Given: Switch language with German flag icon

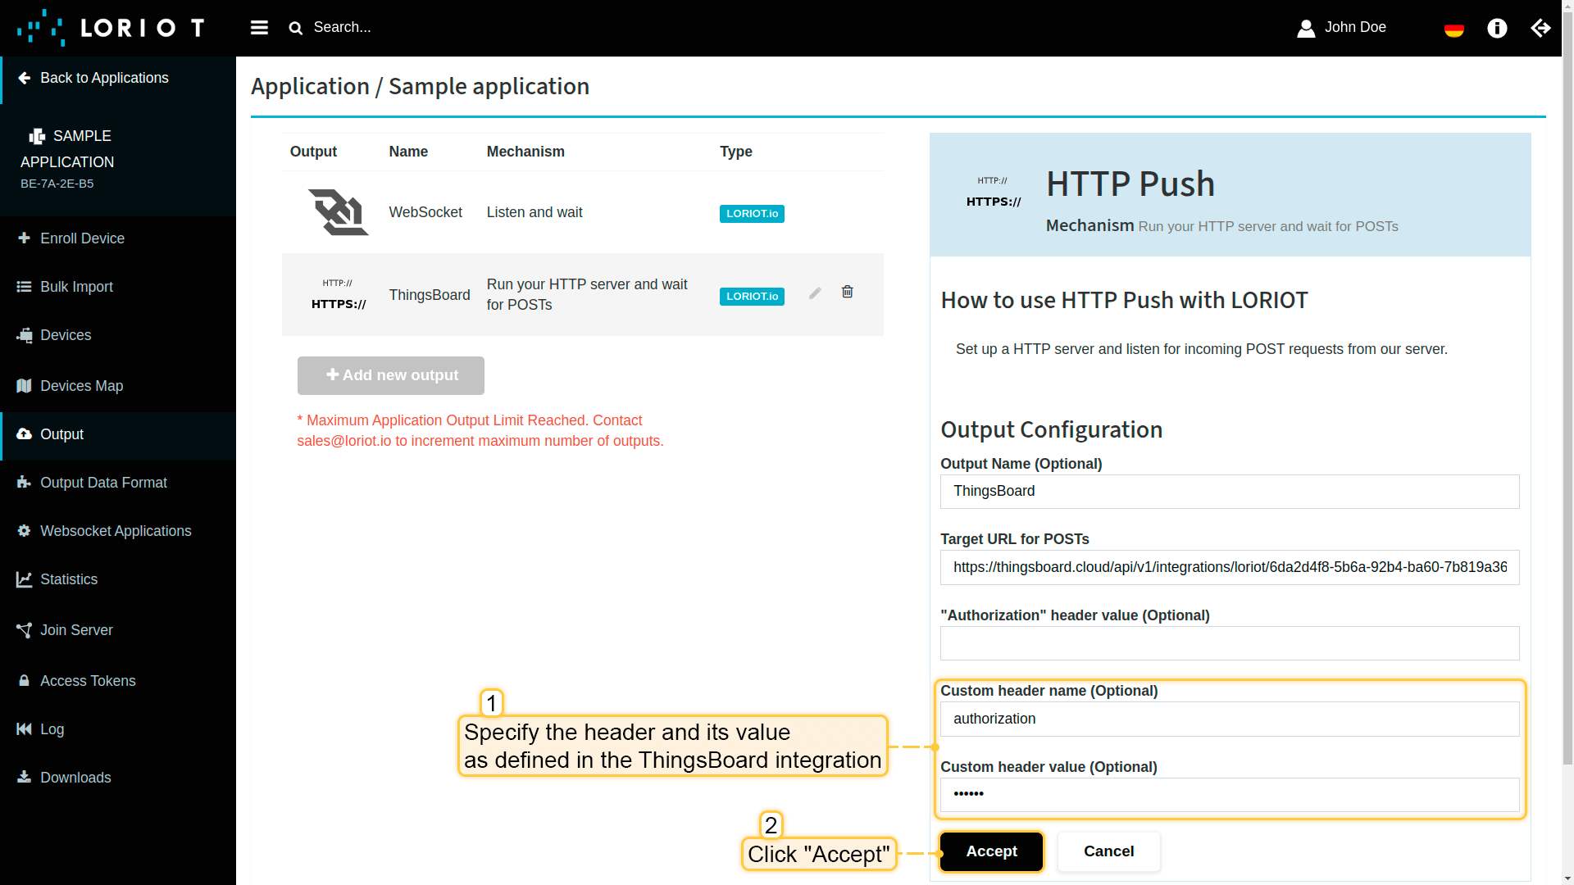Looking at the screenshot, I should click(1453, 29).
